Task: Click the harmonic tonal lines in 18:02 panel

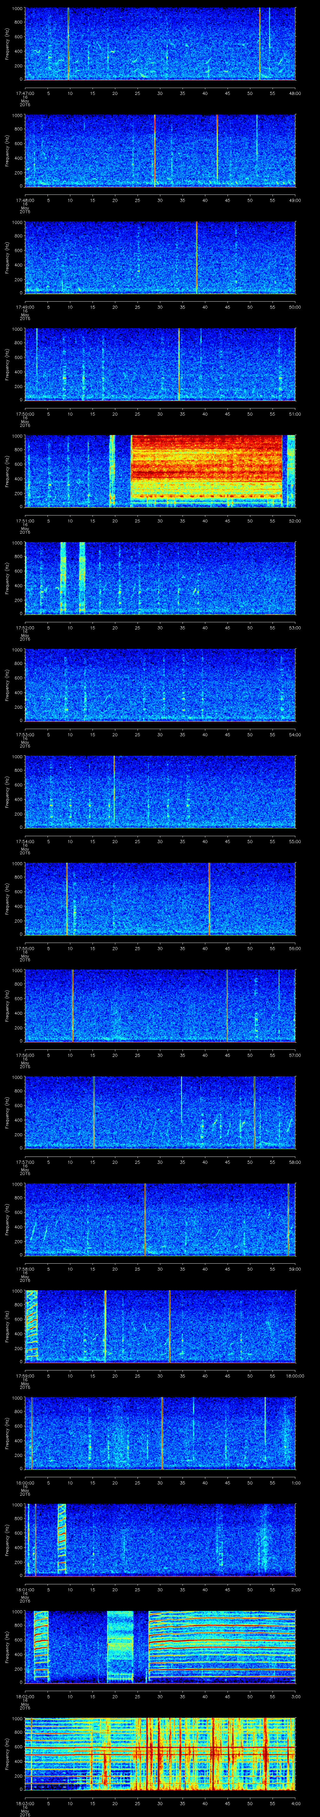Action: 222,1647
